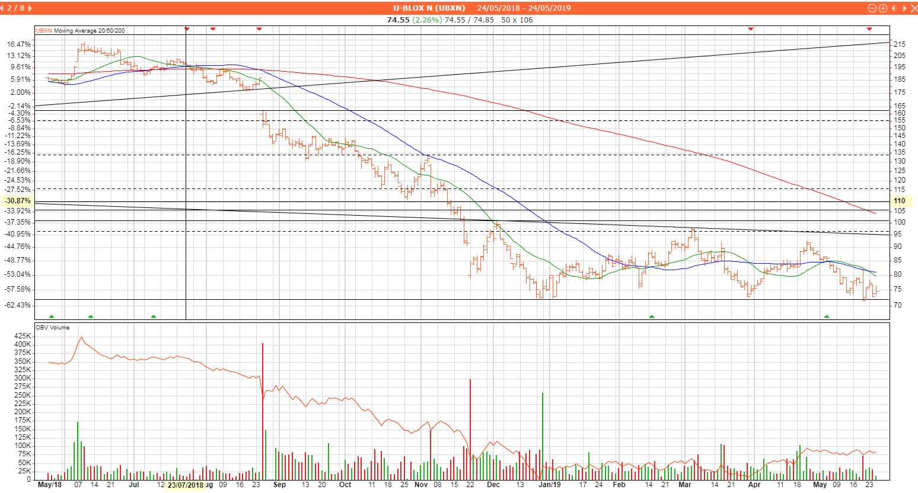918x493 pixels.
Task: Select the green buy marker in mid February 2019
Action: click(x=652, y=316)
